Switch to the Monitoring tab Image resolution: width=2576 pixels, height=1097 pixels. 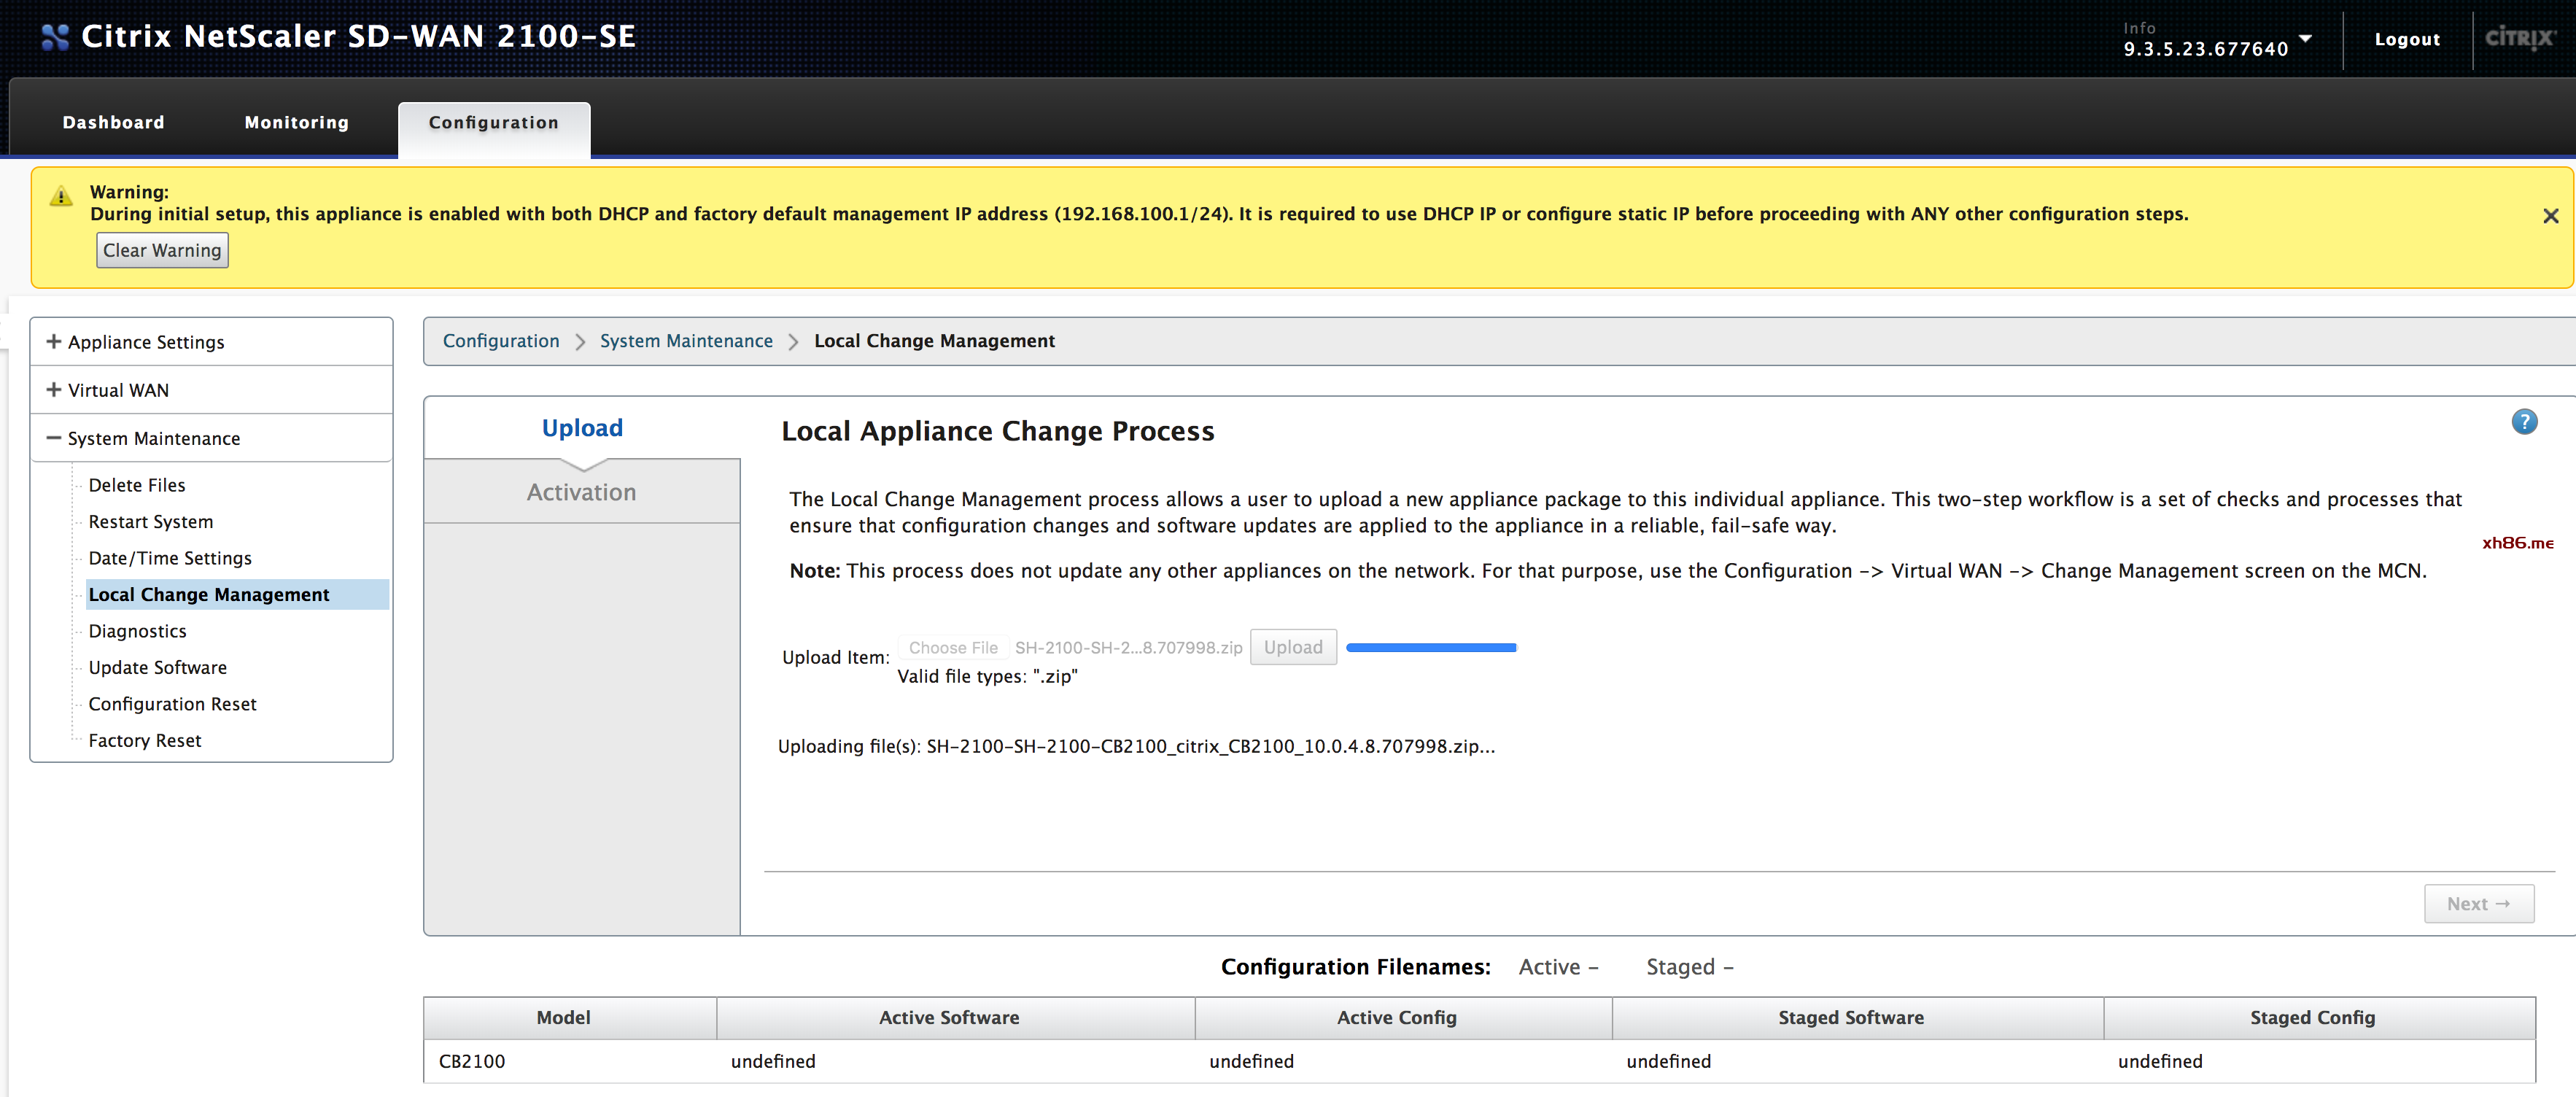(x=297, y=122)
